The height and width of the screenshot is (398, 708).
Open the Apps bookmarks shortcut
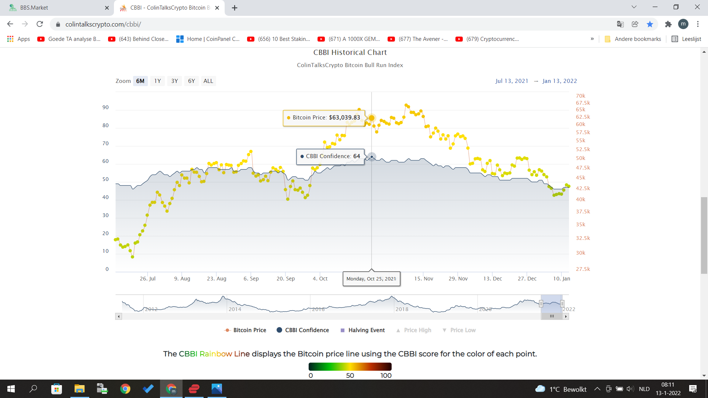pyautogui.click(x=18, y=39)
